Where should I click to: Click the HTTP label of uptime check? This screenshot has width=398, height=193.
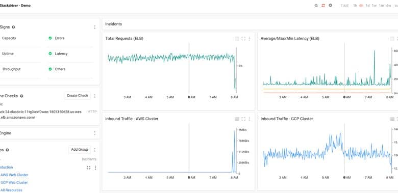[x=92, y=112]
